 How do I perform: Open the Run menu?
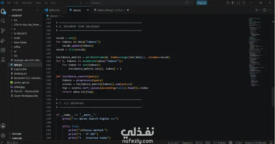point(53,3)
